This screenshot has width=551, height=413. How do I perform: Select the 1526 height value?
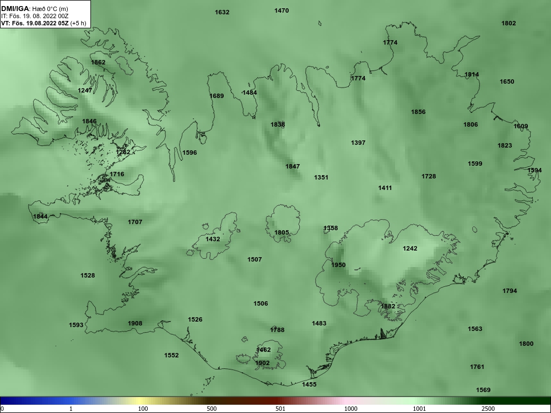[x=195, y=319]
